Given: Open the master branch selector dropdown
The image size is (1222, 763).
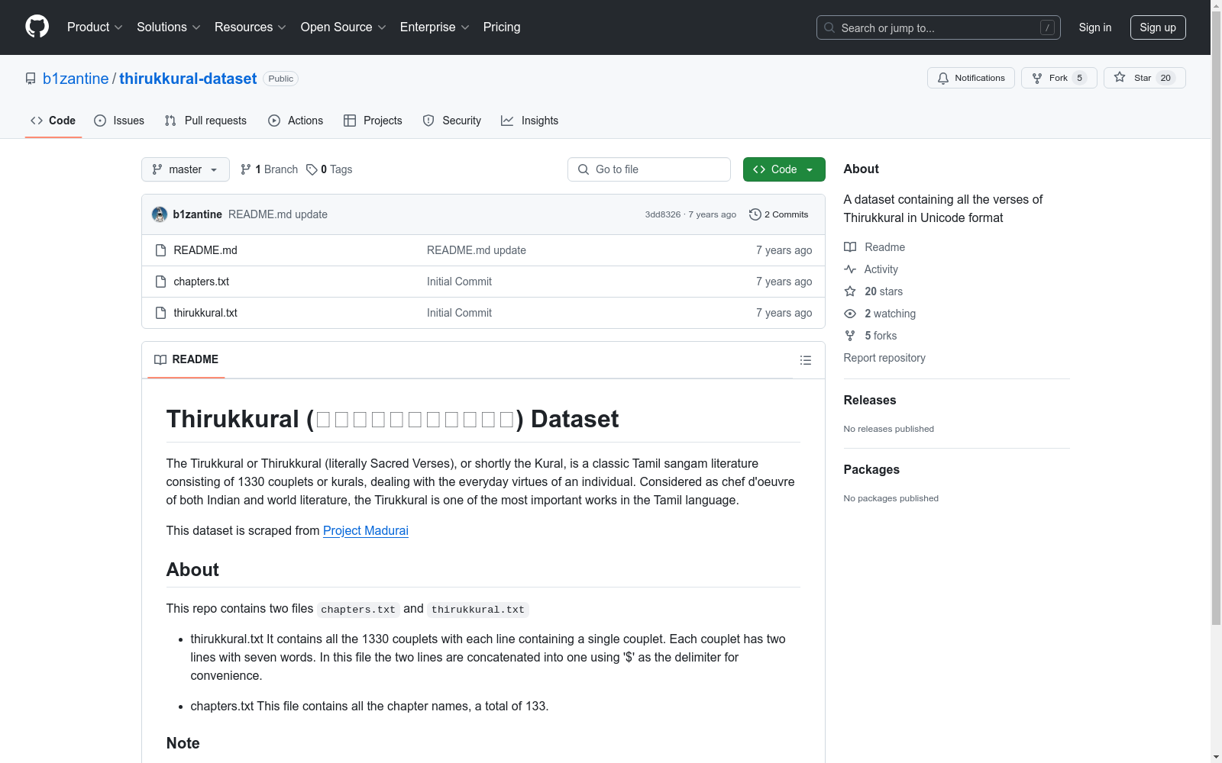Looking at the screenshot, I should point(186,169).
